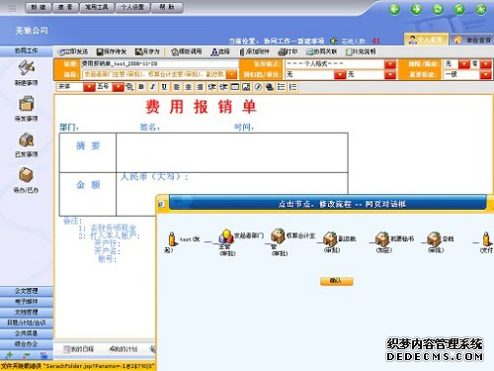494x371 pixels.
Task: Select the 核算会计主管 workflow node
Action: 278,235
